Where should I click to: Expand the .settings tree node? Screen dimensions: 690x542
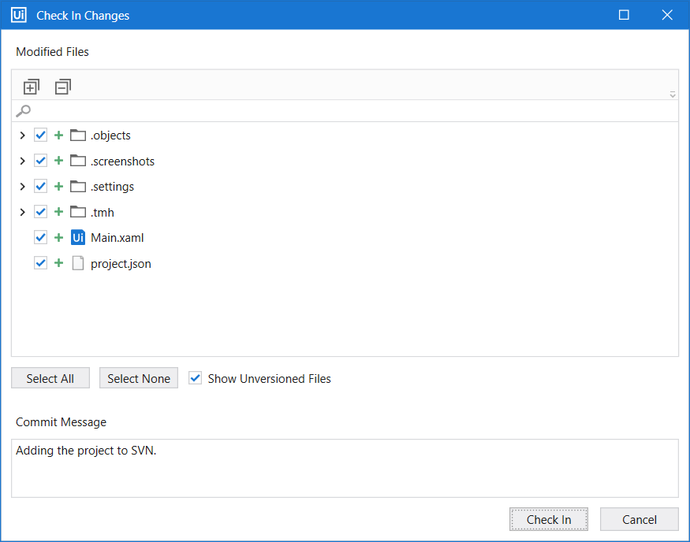(x=22, y=186)
